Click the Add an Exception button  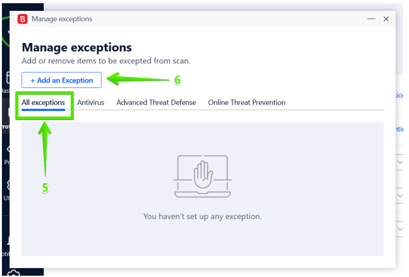click(62, 80)
